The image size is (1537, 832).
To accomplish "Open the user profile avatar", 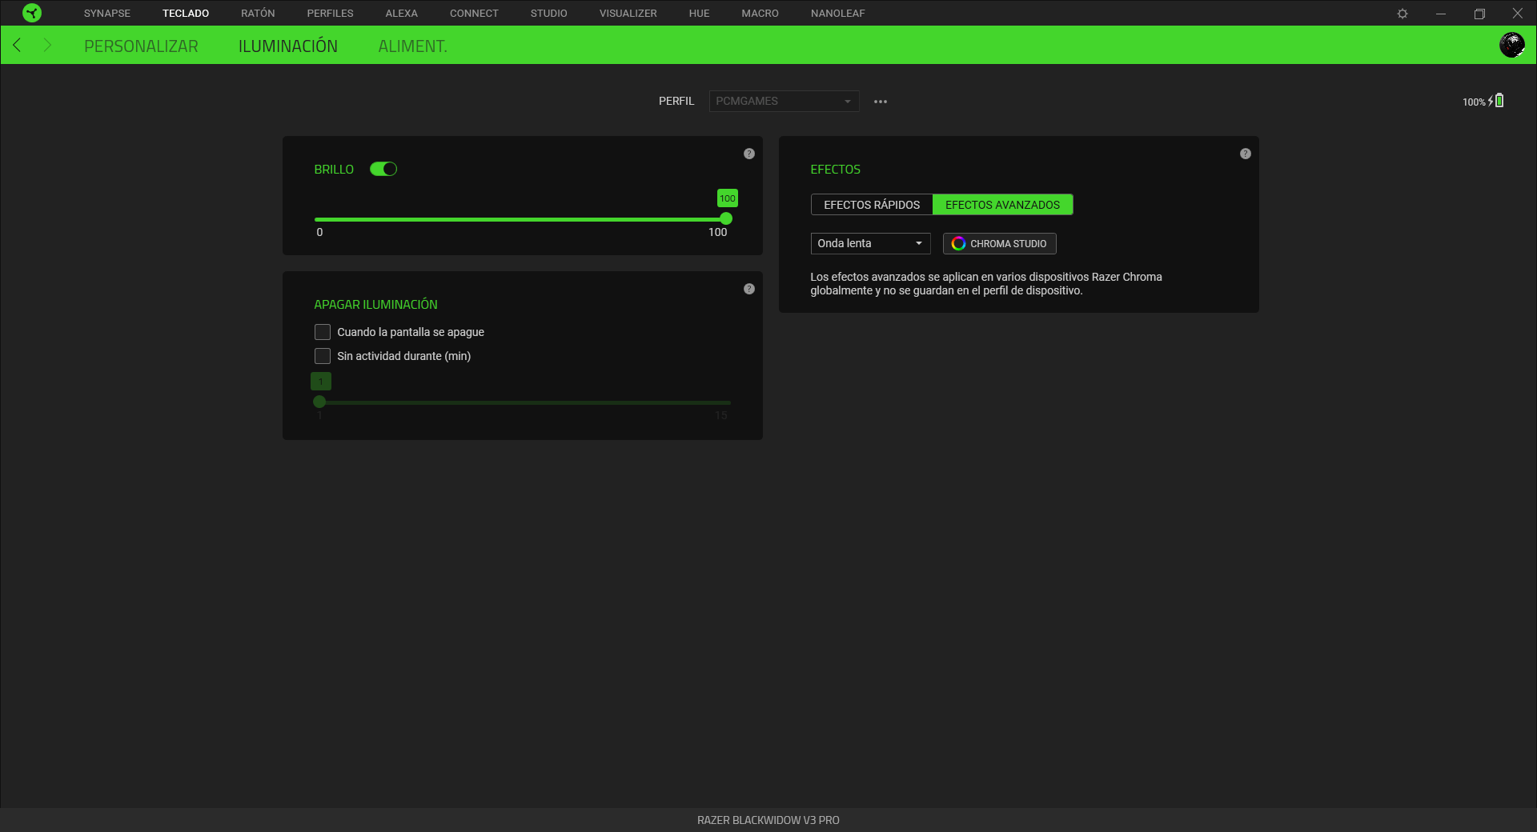I will click(1511, 45).
